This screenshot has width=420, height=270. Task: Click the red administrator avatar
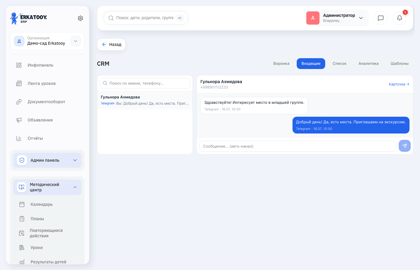tap(313, 18)
